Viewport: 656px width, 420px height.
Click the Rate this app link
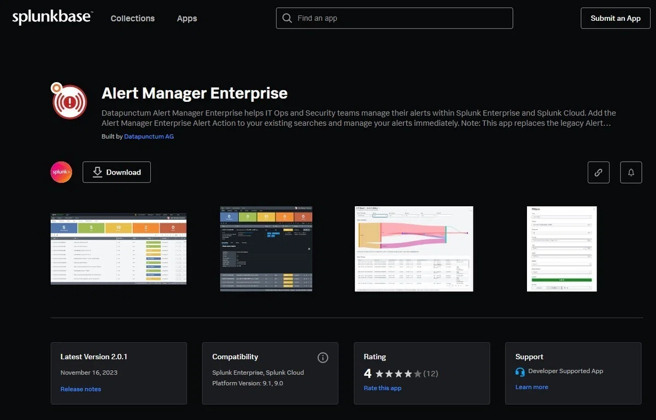point(383,388)
